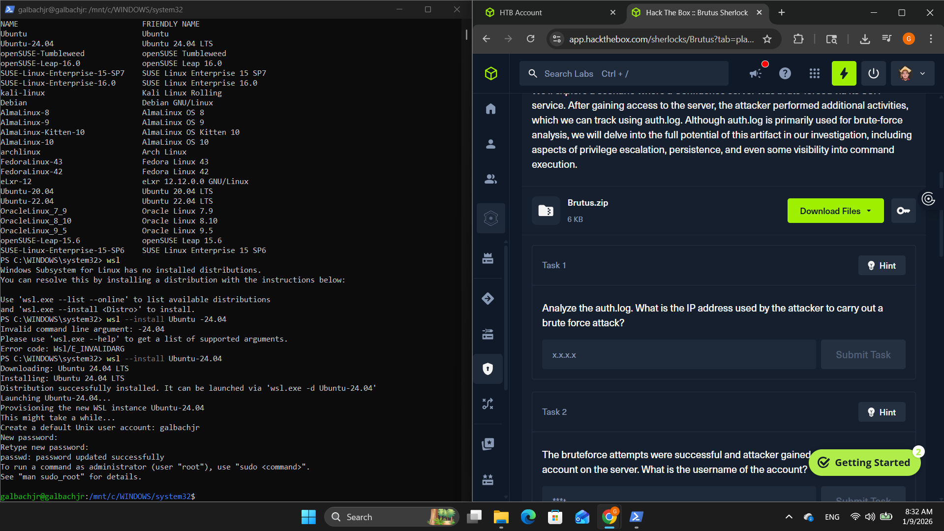Screen dimensions: 944x531
Task: Click the "Task 2" heading text
Action: (x=554, y=412)
